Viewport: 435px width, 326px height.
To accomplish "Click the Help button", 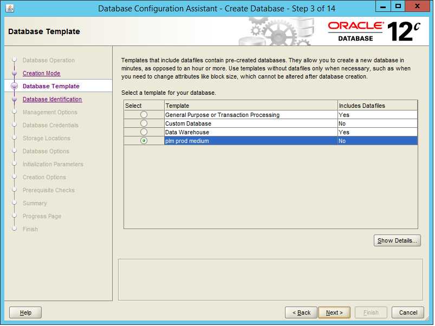I will point(25,312).
